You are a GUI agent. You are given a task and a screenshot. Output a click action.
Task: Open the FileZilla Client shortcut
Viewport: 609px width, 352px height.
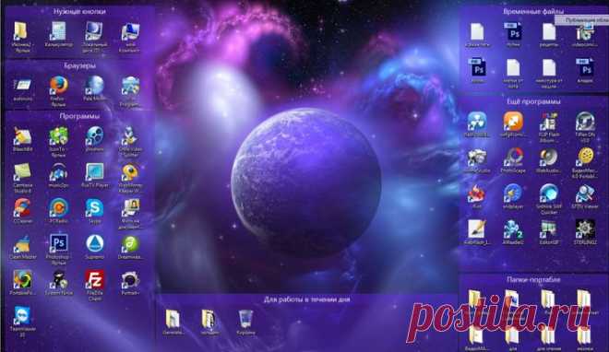coord(94,286)
